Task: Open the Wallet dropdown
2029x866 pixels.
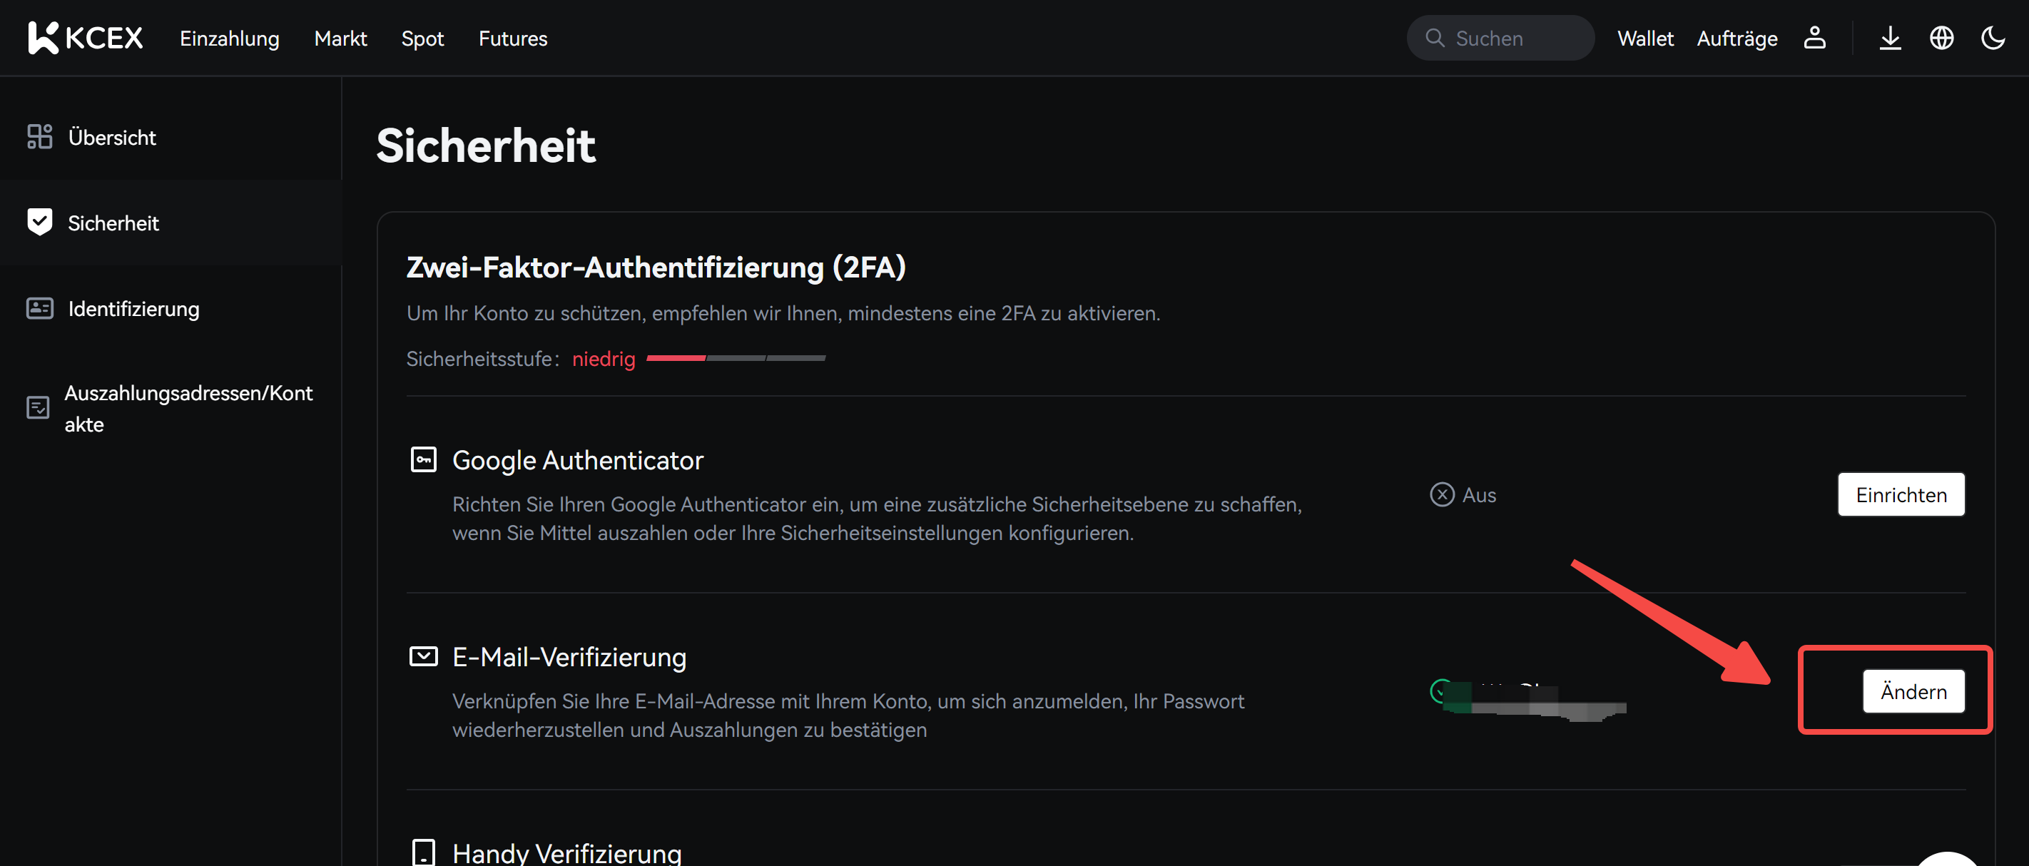Action: coord(1645,39)
